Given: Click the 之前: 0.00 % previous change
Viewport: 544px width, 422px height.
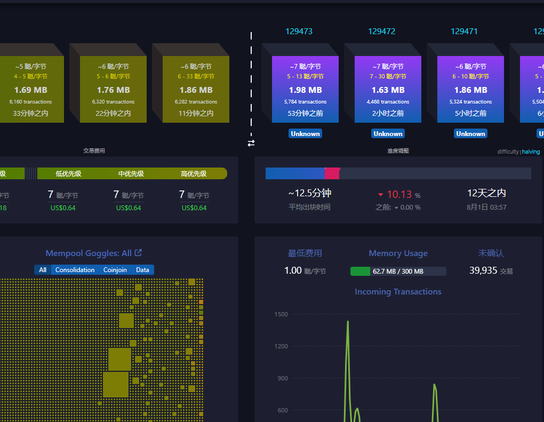Looking at the screenshot, I should click(398, 207).
